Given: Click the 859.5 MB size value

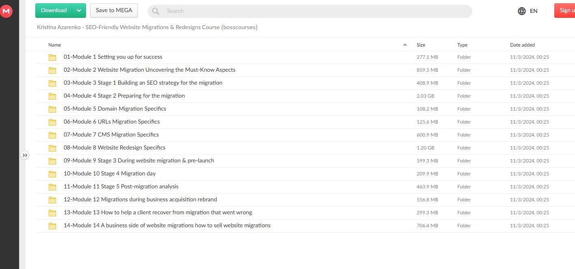Looking at the screenshot, I should click(427, 70).
